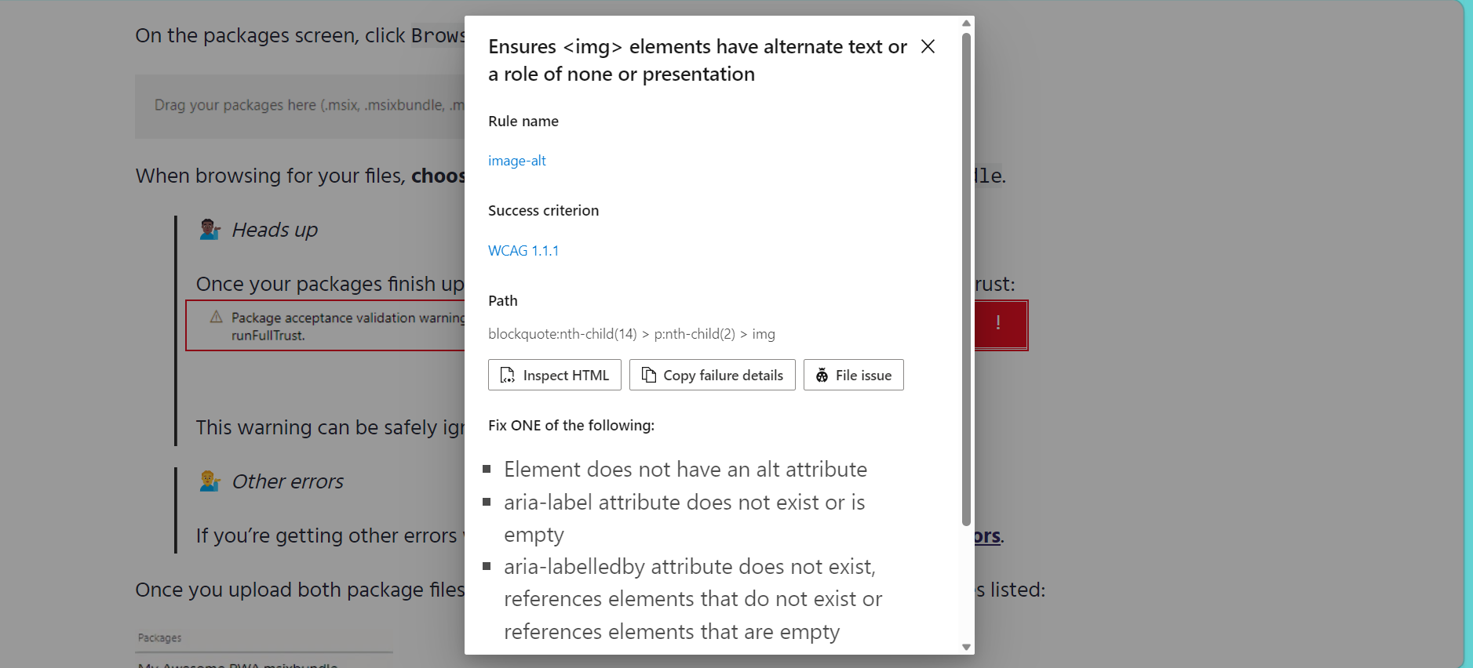Click the File issue button
This screenshot has width=1473, height=668.
(x=853, y=375)
